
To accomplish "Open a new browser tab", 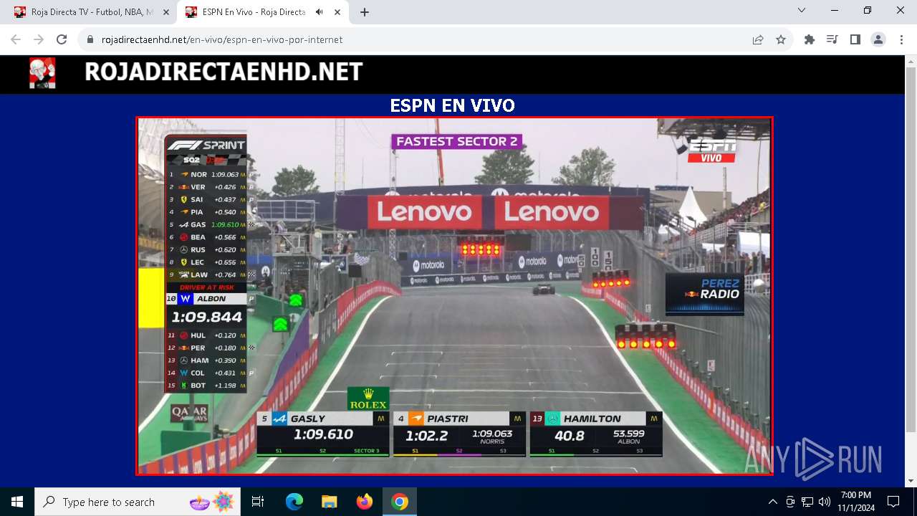I will tap(365, 12).
